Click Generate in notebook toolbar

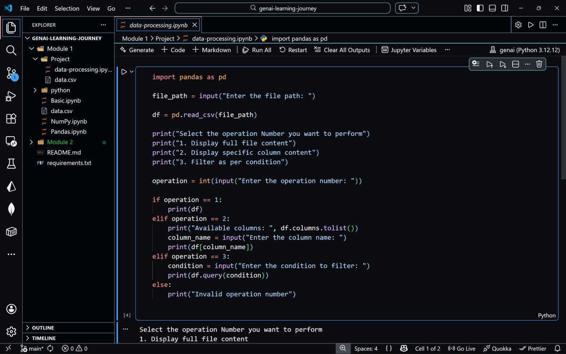click(x=137, y=50)
